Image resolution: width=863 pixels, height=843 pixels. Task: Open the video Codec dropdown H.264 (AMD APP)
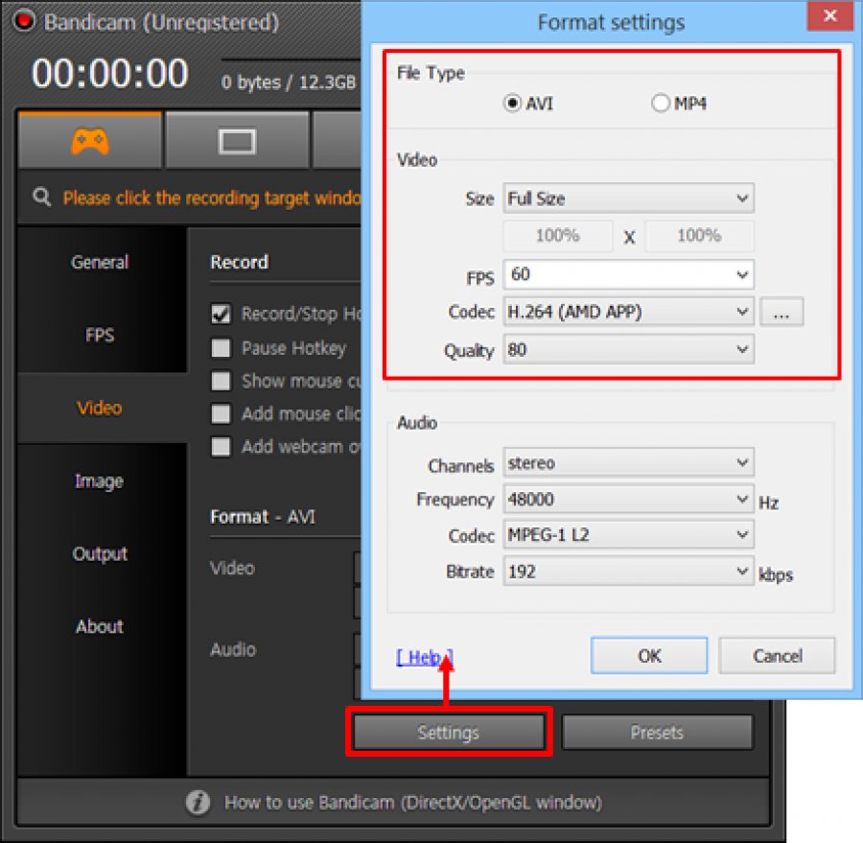coord(629,312)
